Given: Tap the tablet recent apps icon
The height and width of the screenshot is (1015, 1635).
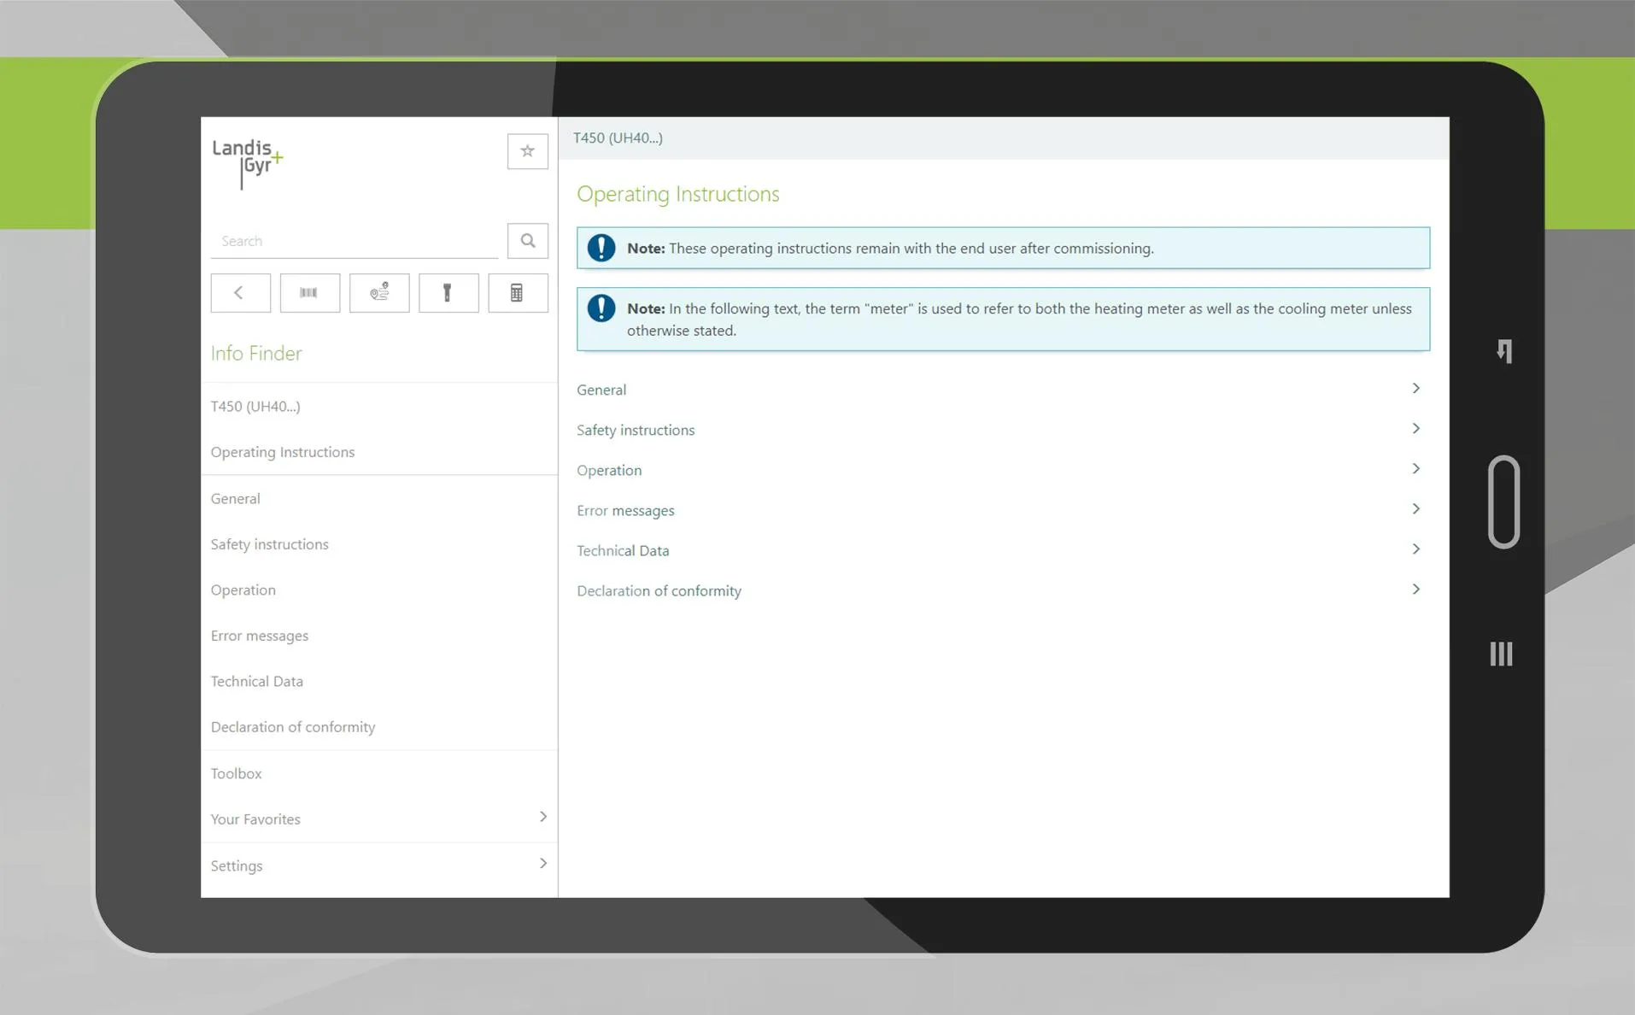Looking at the screenshot, I should coord(1501,654).
